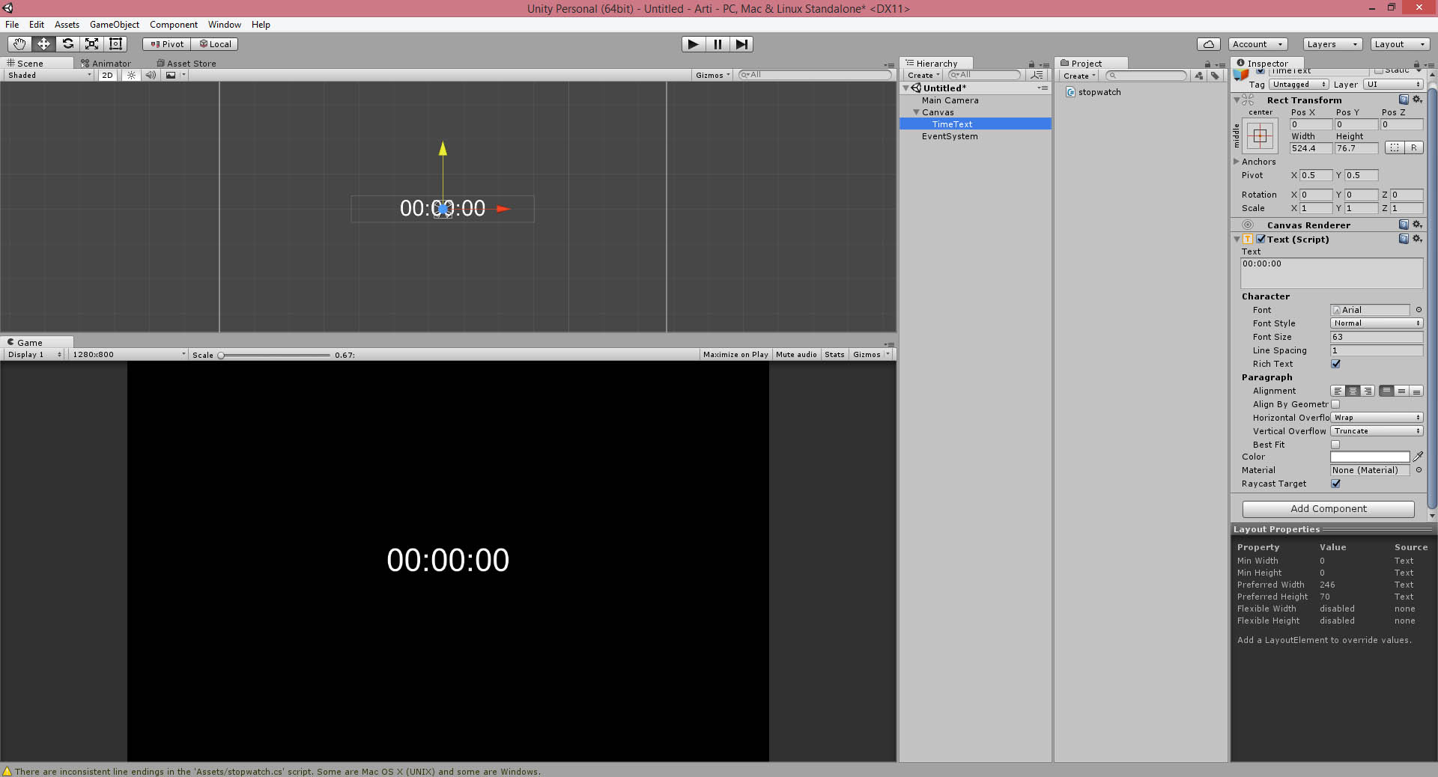The height and width of the screenshot is (777, 1438).
Task: Open the Hierarchy Create button
Action: point(923,75)
